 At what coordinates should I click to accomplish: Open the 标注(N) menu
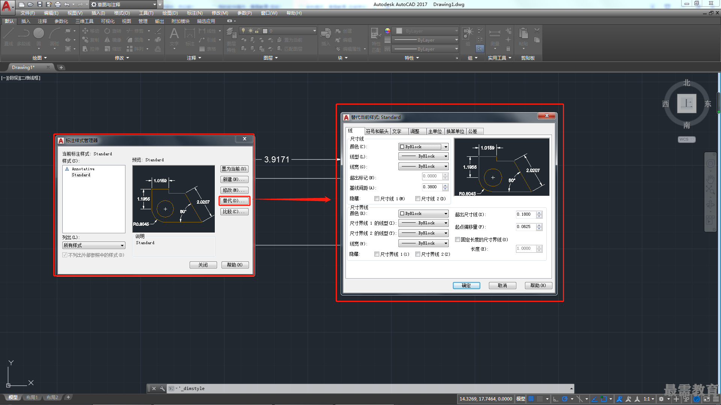pyautogui.click(x=195, y=13)
